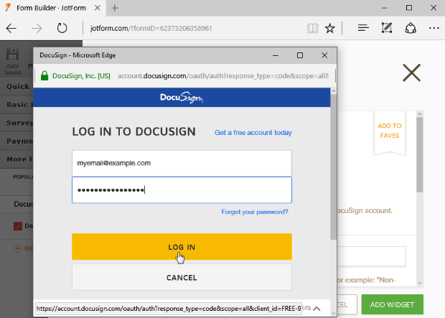This screenshot has width=445, height=318.
Task: Click the orange plus icon in sidebar
Action: pos(18,248)
